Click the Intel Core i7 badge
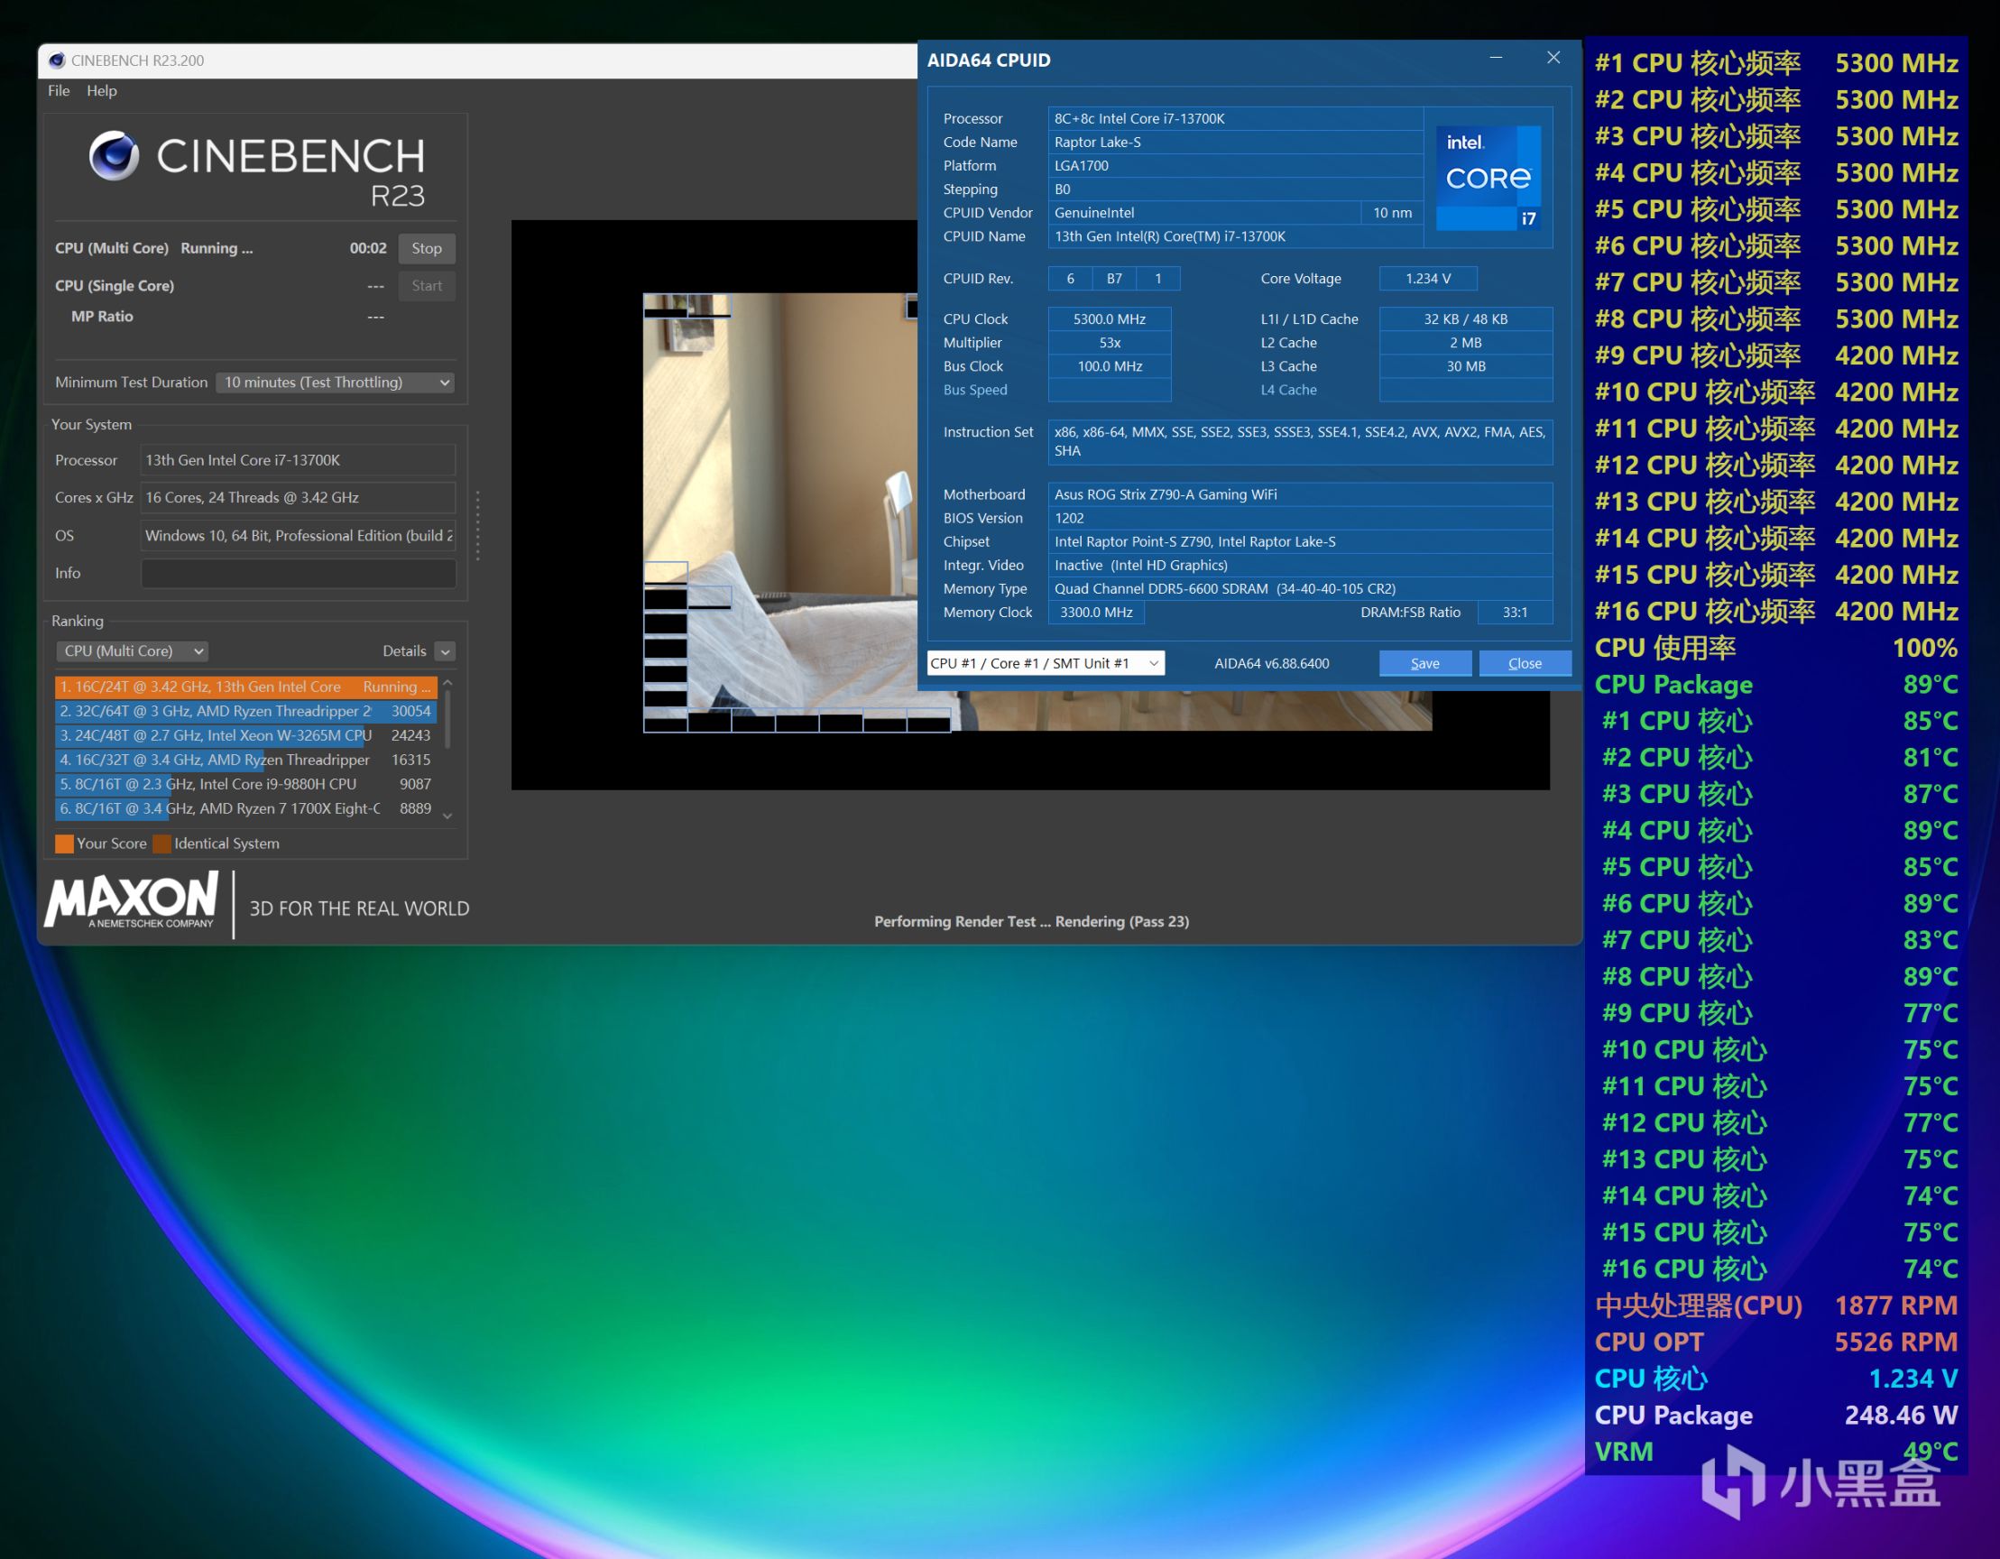2000x1559 pixels. tap(1488, 178)
